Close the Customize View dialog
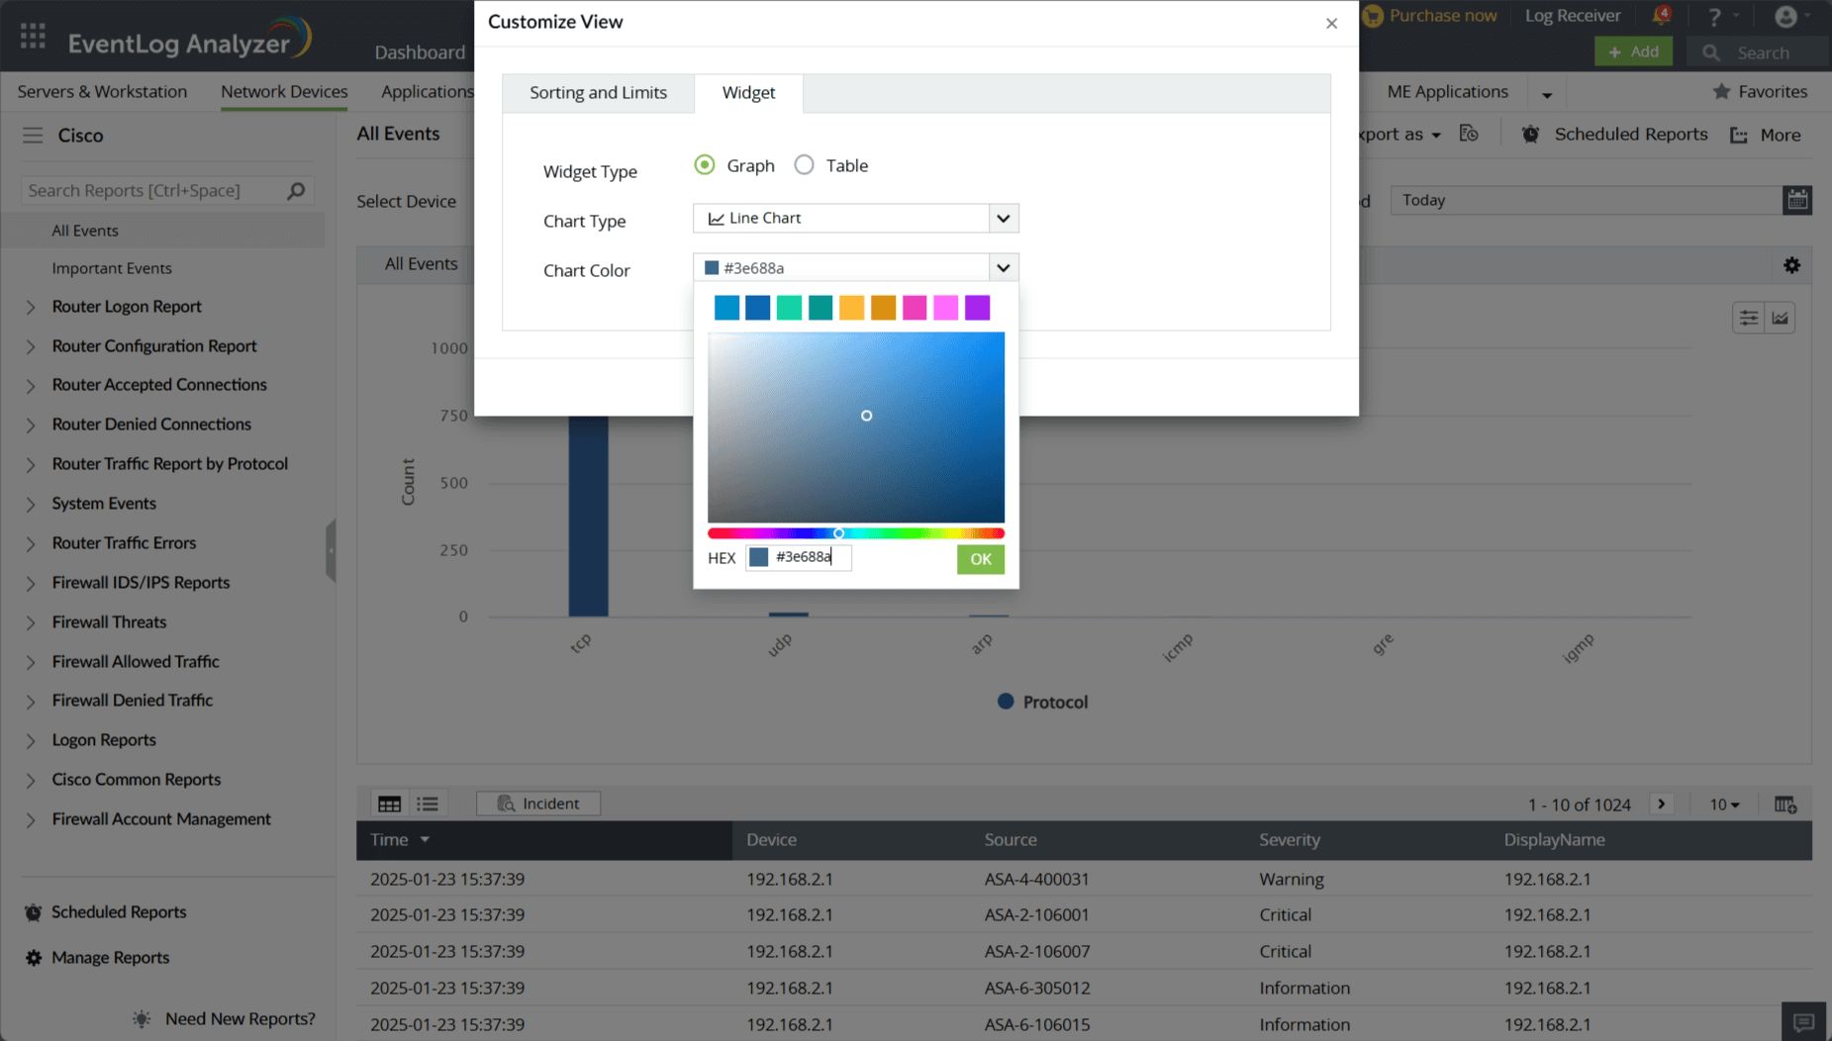The width and height of the screenshot is (1832, 1041). click(x=1331, y=23)
